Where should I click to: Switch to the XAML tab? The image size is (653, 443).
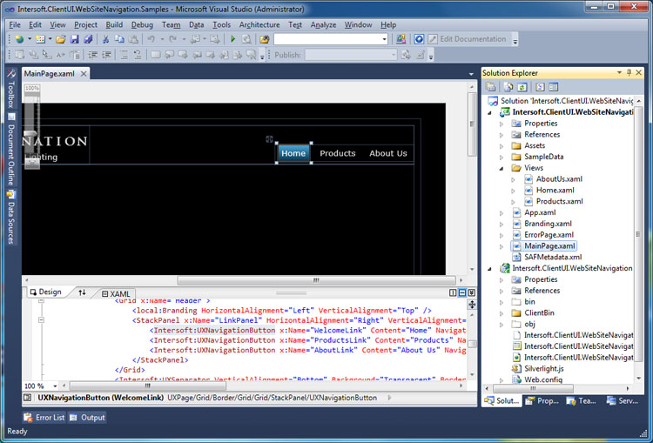tap(116, 294)
